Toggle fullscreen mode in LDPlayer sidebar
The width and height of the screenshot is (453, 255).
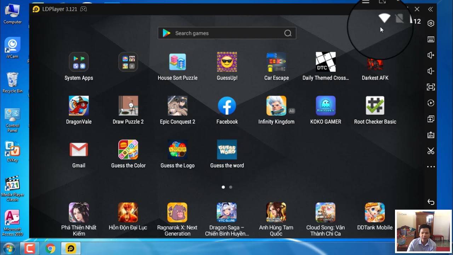pyautogui.click(x=431, y=87)
